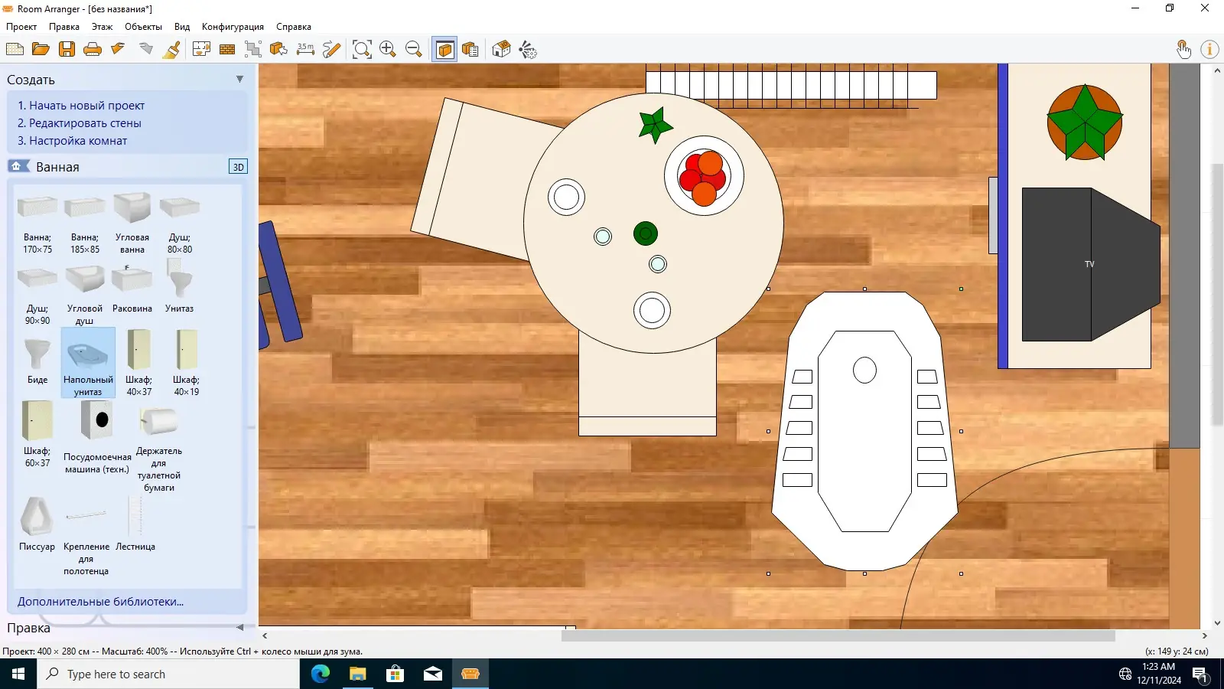Click the Undo arrow icon

click(x=118, y=50)
